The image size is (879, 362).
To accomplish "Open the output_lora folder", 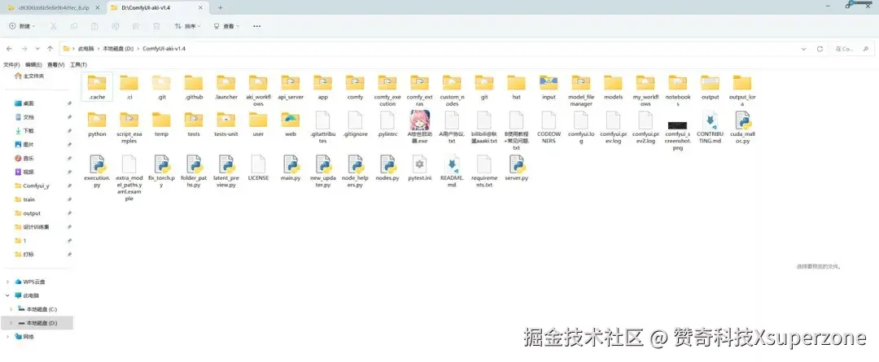I will coord(742,90).
